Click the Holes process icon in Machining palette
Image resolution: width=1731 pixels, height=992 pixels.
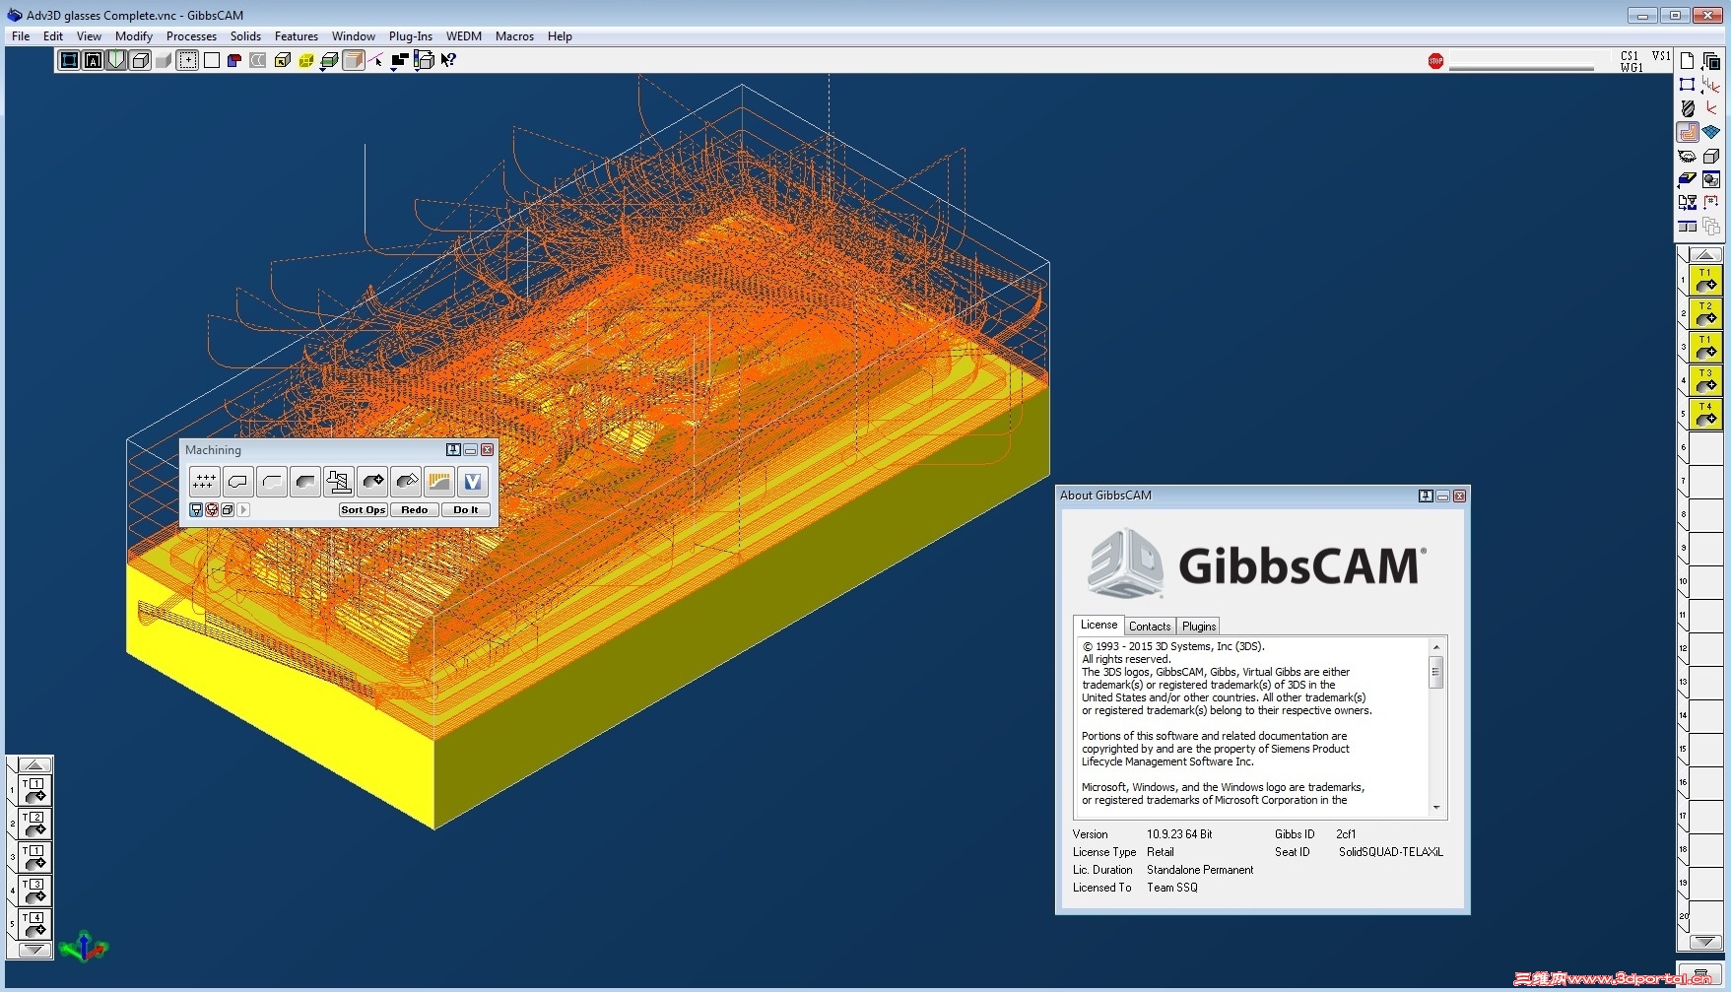[204, 482]
